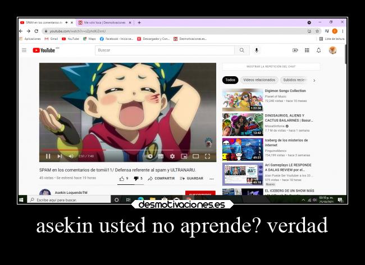Click MOSTRAR LA REPETICIÓN DEL CHAT
This screenshot has height=265, width=365.
271,67
